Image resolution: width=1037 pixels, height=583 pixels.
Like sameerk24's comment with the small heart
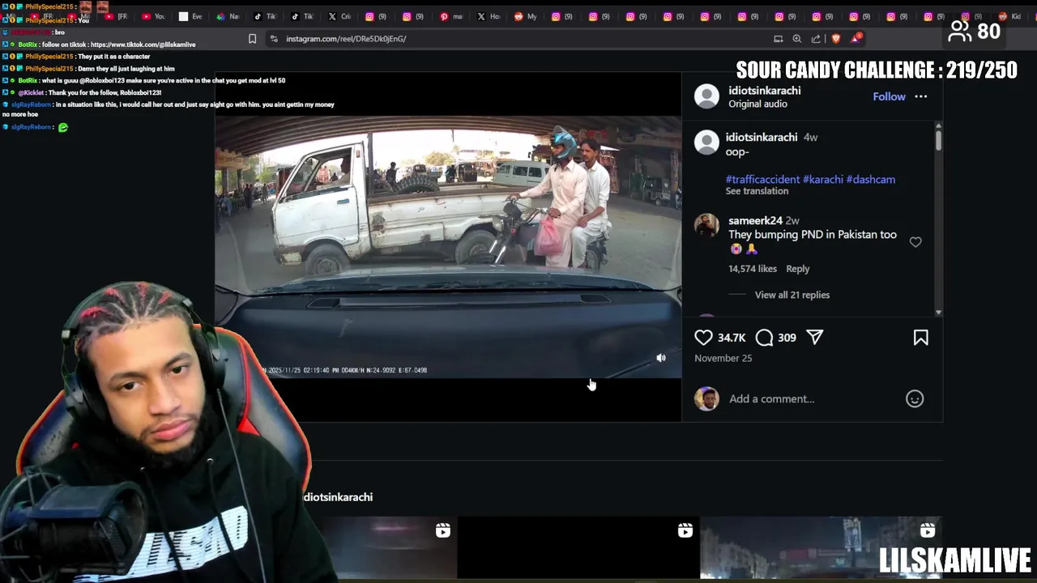[915, 242]
